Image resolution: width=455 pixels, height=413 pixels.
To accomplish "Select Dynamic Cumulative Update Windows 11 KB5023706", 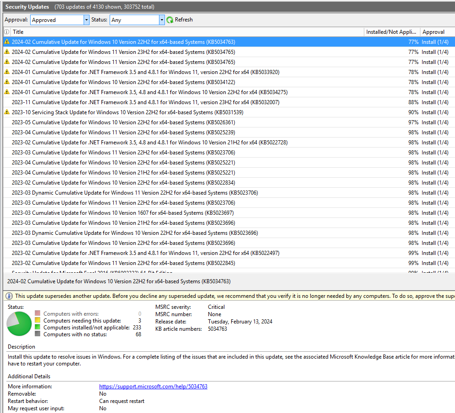I will [229, 193].
